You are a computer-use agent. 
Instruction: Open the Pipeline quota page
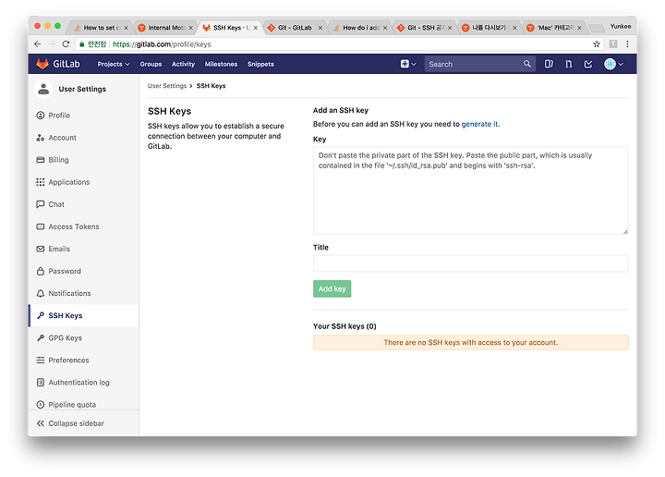72,405
